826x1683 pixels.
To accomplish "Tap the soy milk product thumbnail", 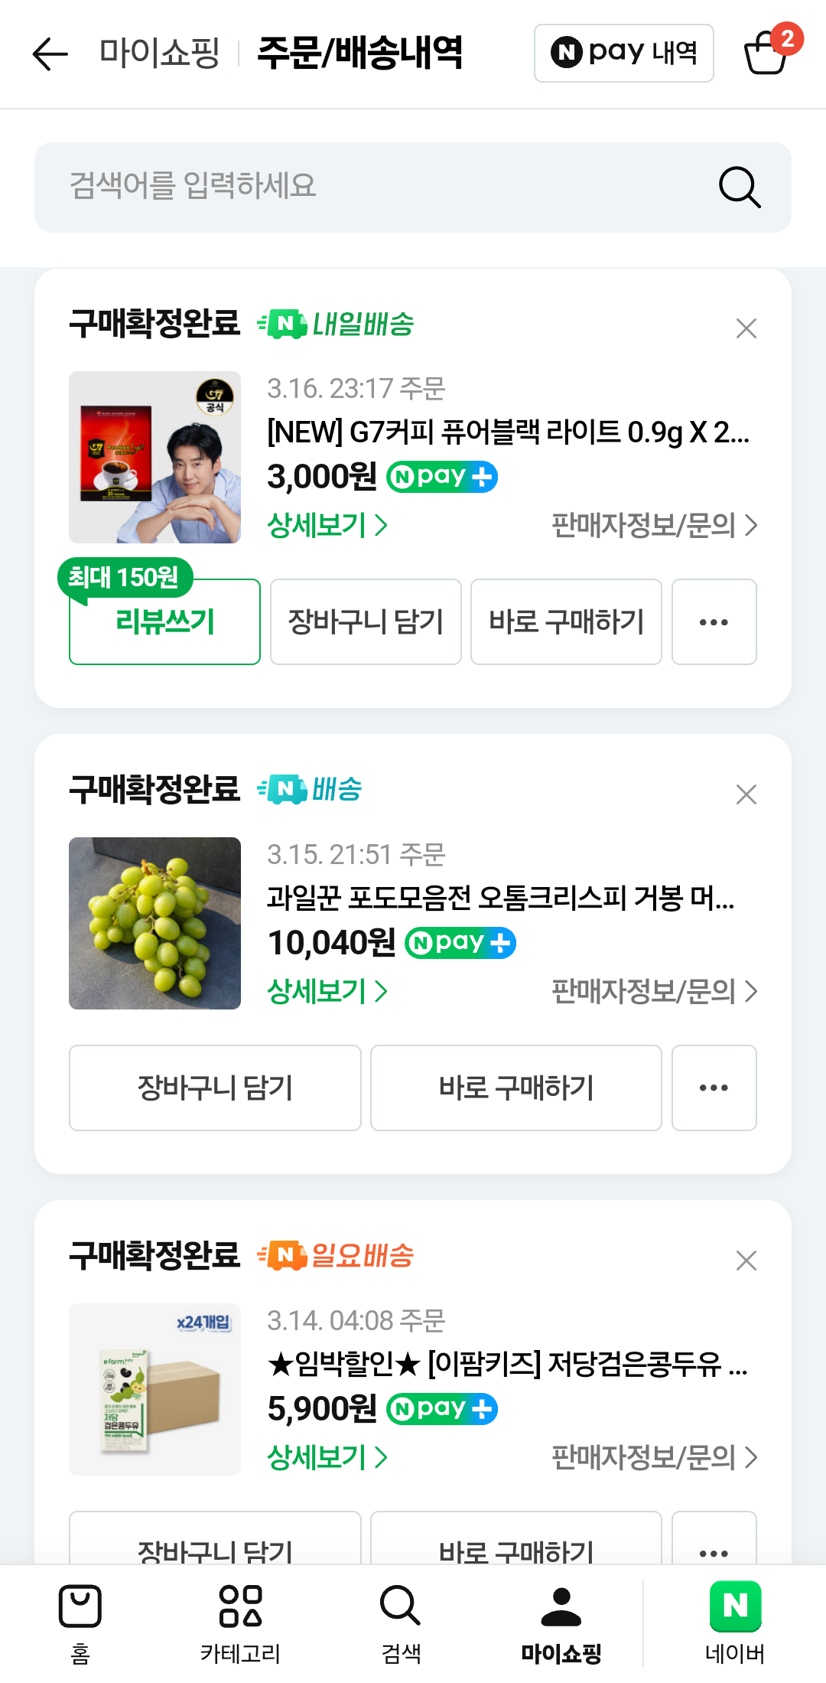I will point(154,1389).
